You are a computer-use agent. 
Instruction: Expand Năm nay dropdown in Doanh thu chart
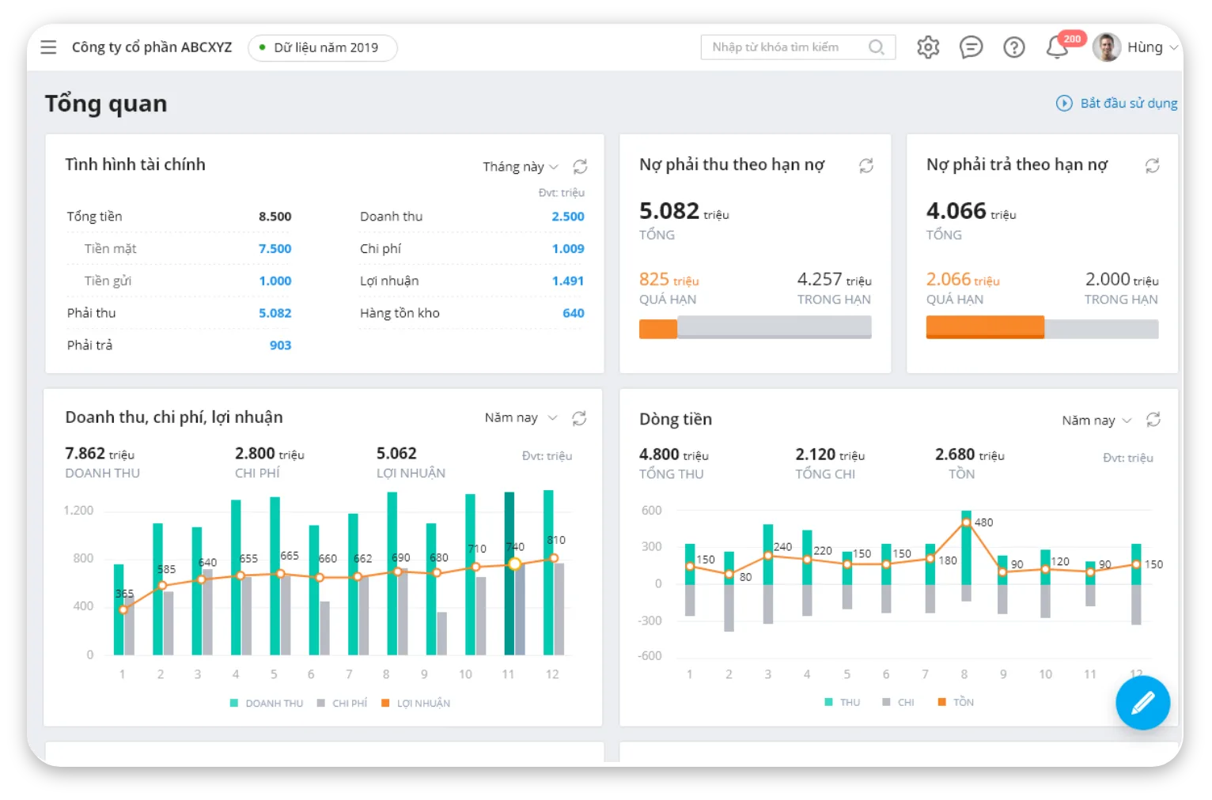pos(520,417)
